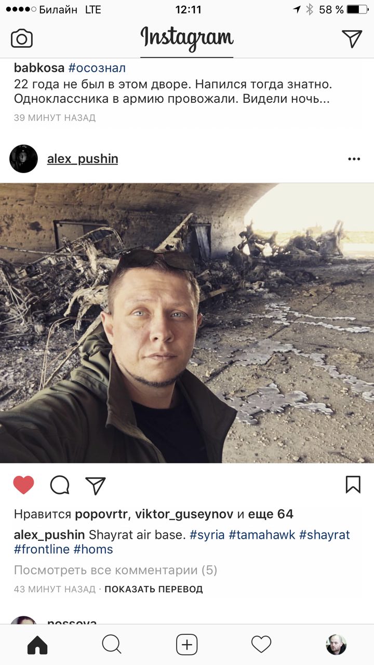Image resolution: width=374 pixels, height=665 pixels.
Task: Go to the Home tab
Action: (37, 645)
